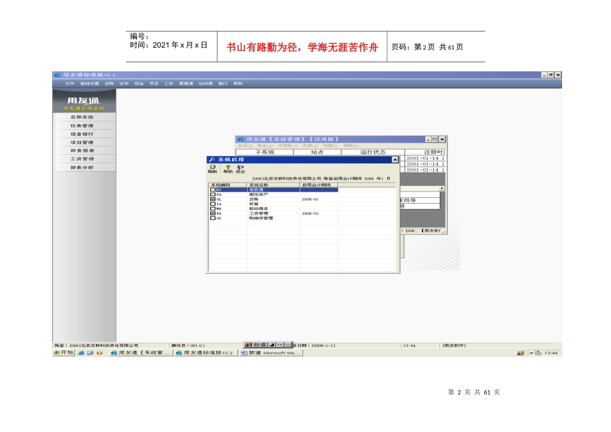
Task: Close the 系统启用 dialog
Action: pos(395,159)
